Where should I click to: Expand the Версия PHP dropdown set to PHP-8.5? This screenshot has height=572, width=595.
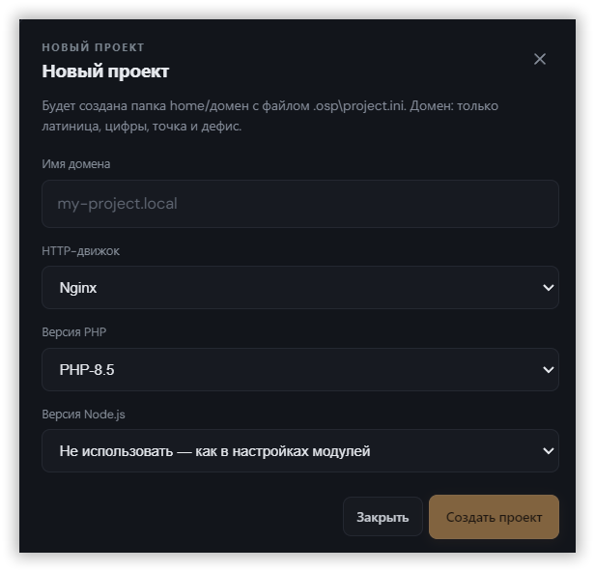click(x=299, y=369)
